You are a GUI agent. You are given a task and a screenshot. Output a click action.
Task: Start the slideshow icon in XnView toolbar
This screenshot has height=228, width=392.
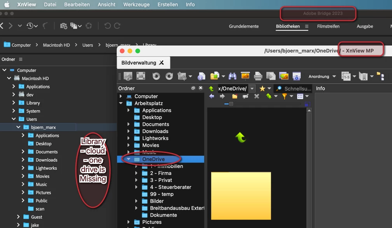[x=245, y=76]
